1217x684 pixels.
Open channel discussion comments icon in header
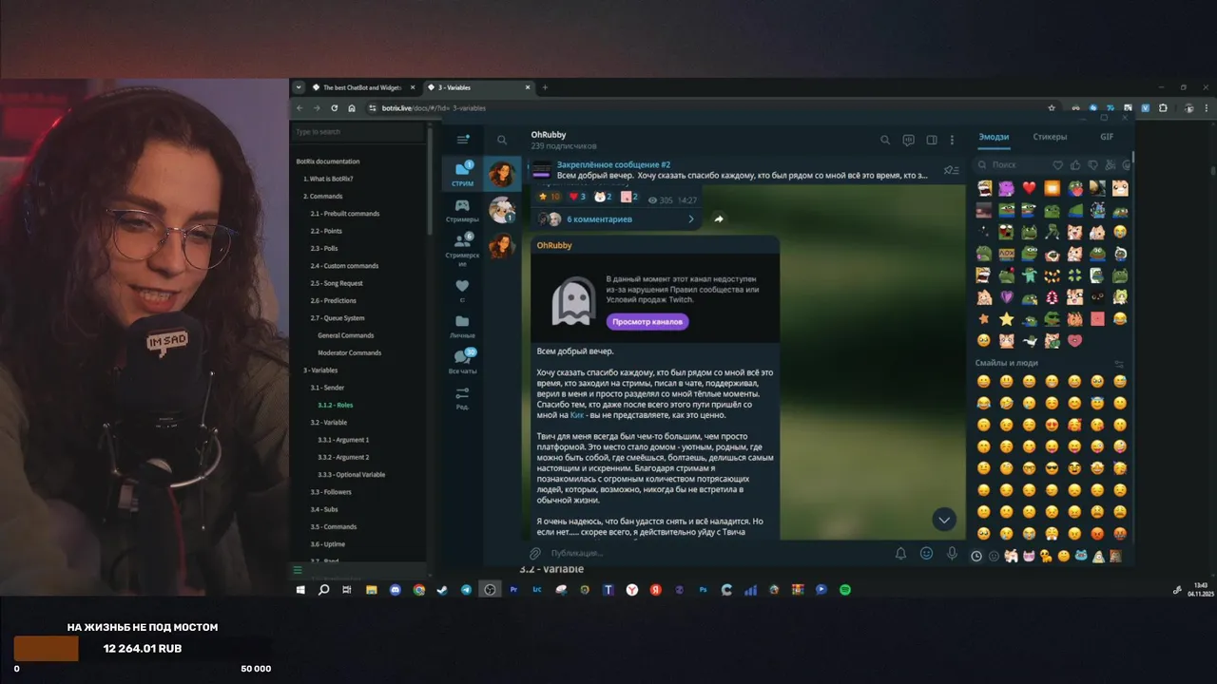909,140
